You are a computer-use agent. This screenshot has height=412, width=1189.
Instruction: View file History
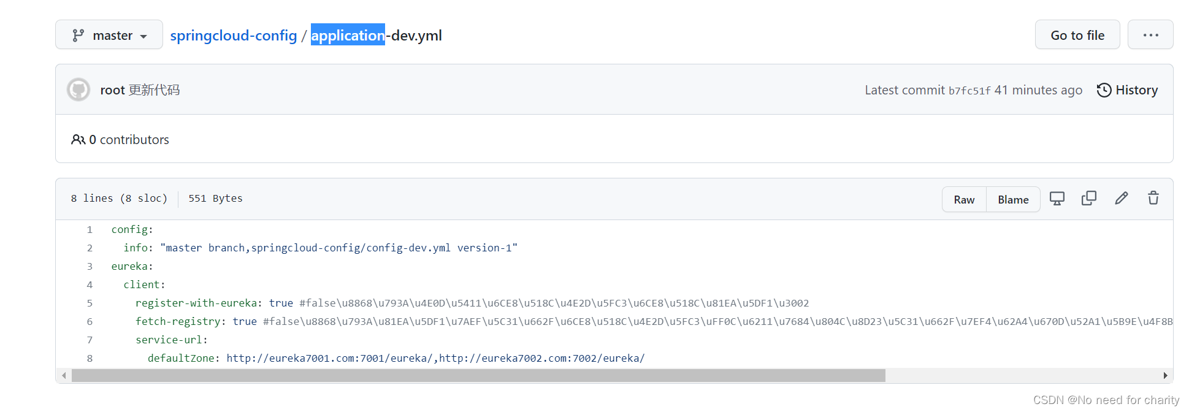click(1127, 90)
